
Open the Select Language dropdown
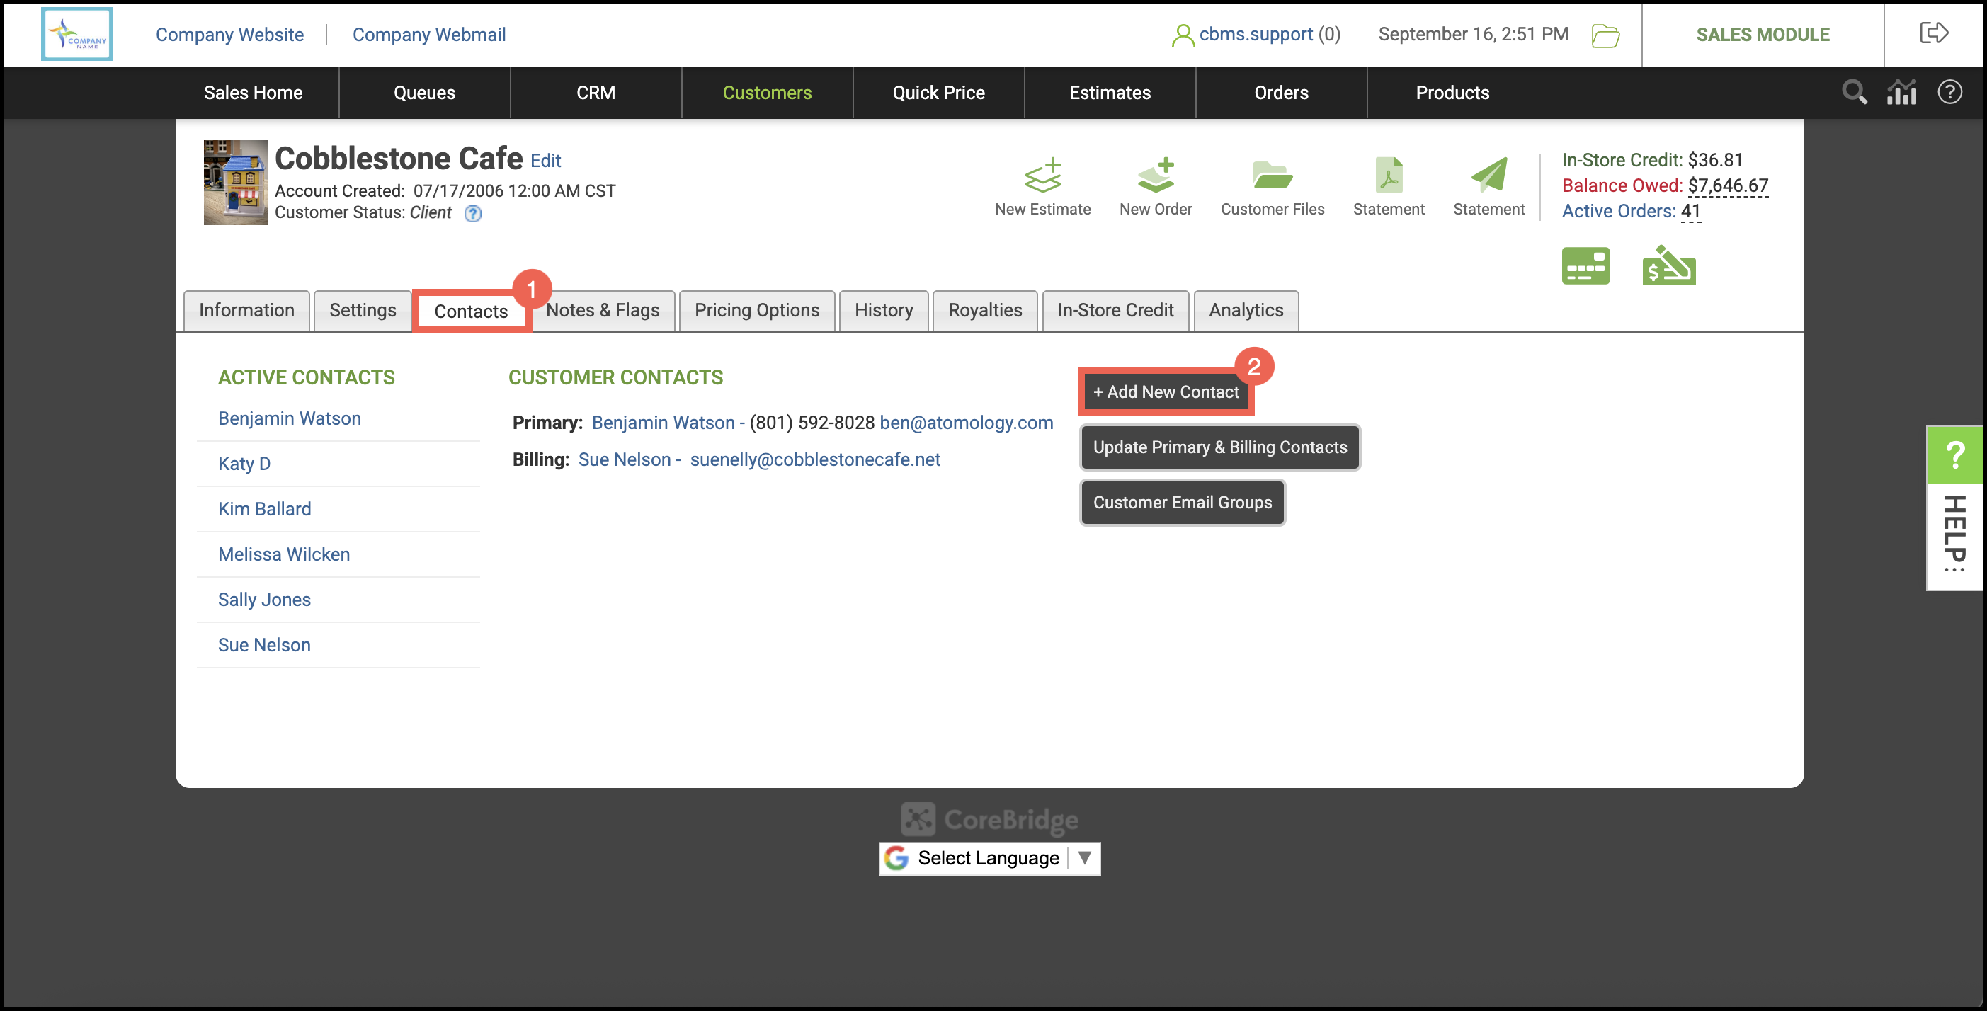[989, 858]
